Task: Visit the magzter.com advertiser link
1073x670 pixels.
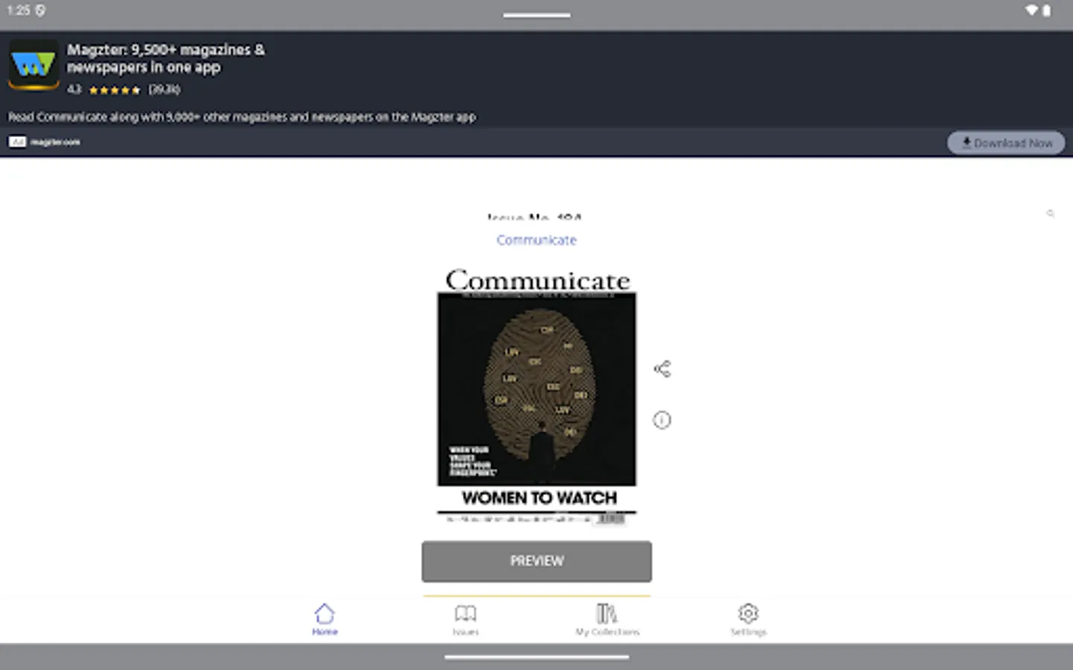Action: click(x=55, y=141)
